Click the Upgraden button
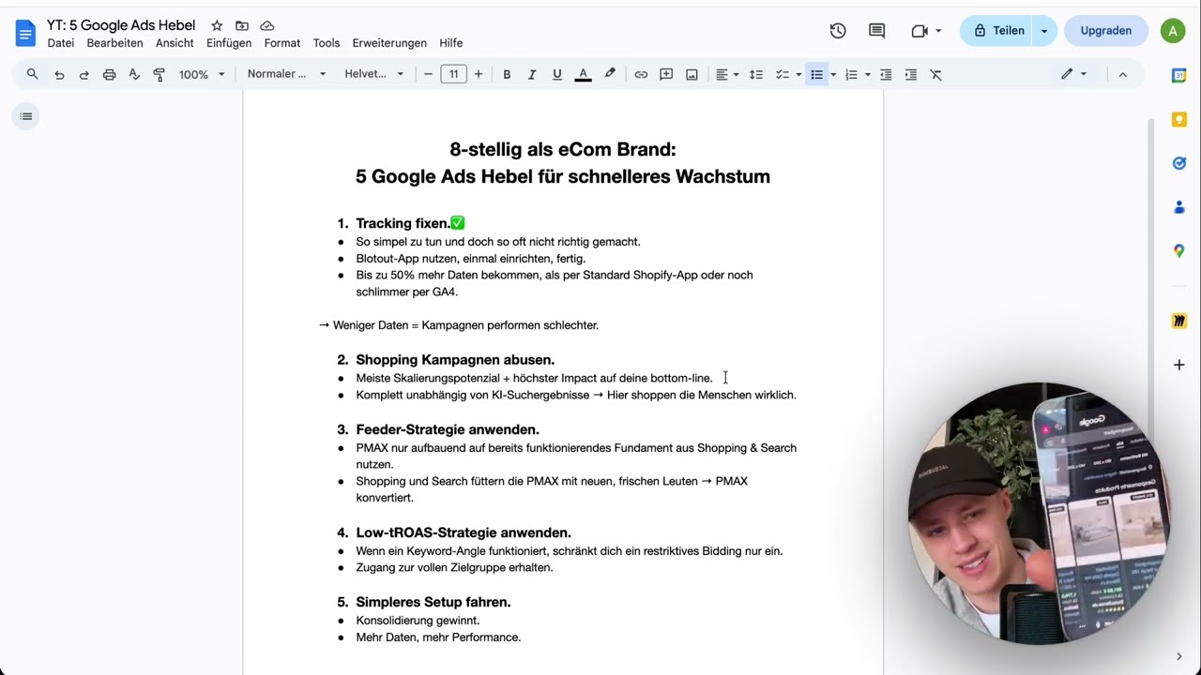 pyautogui.click(x=1106, y=31)
